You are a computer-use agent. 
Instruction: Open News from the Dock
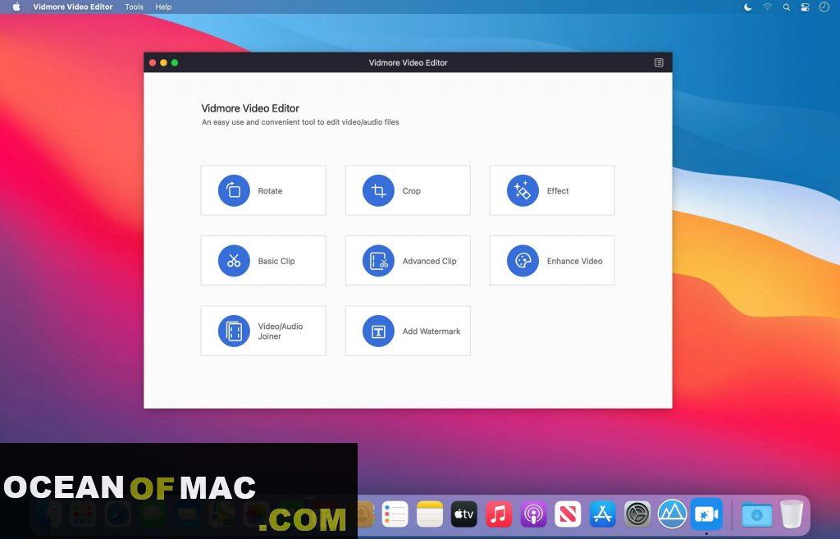pyautogui.click(x=568, y=514)
